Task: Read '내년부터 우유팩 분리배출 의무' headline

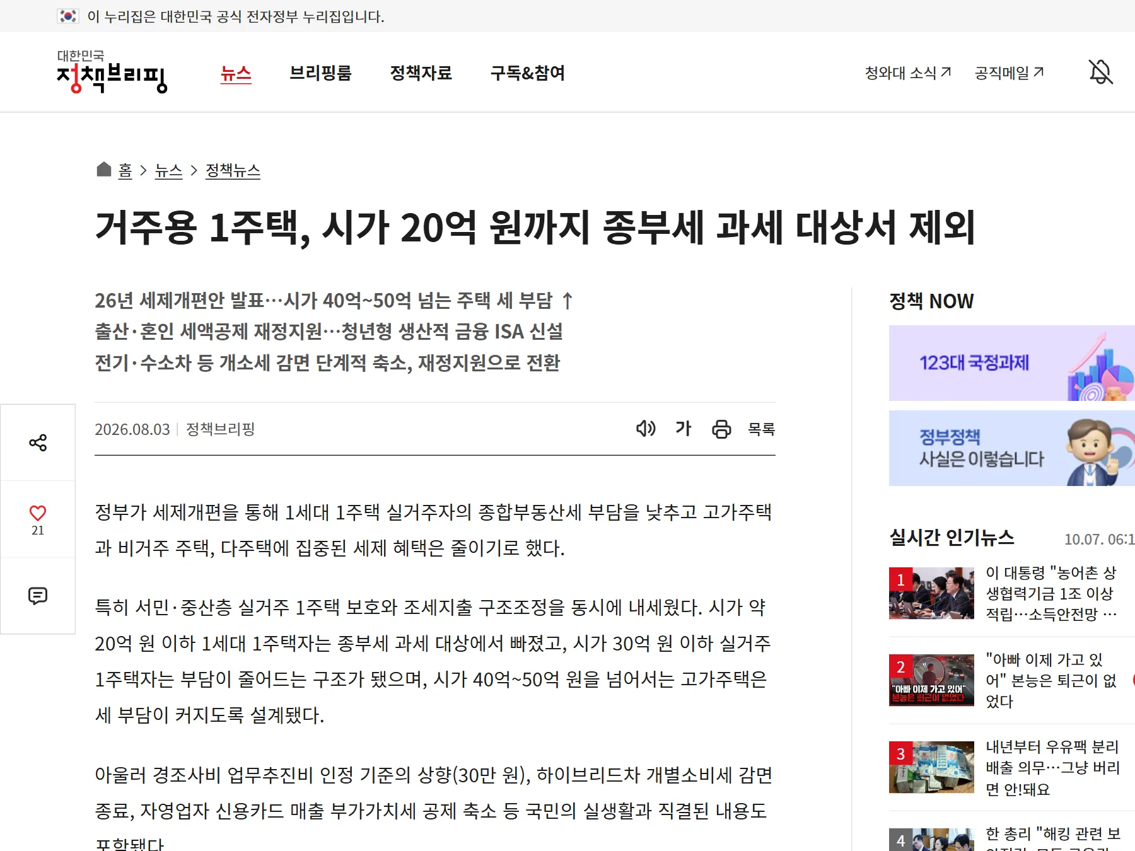Action: (x=1053, y=767)
